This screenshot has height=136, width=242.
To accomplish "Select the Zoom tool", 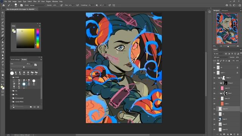I will (x=3, y=78).
